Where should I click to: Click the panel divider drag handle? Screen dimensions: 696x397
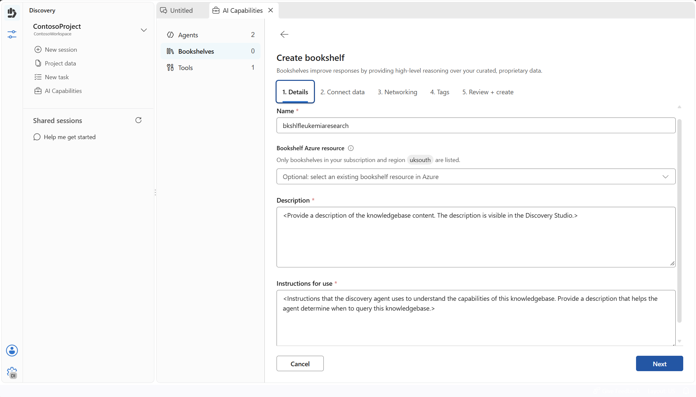tap(155, 192)
